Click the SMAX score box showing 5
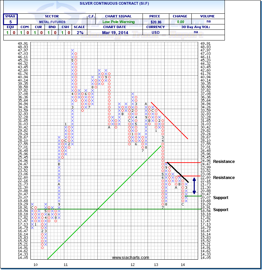Viewport: 262px width, 270px height. [10, 22]
